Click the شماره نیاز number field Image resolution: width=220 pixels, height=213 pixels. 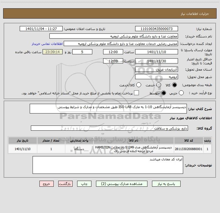(x=156, y=29)
